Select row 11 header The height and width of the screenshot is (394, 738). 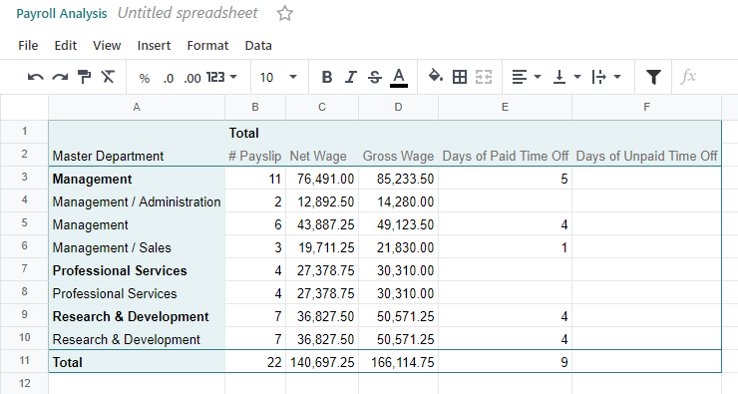pyautogui.click(x=25, y=361)
